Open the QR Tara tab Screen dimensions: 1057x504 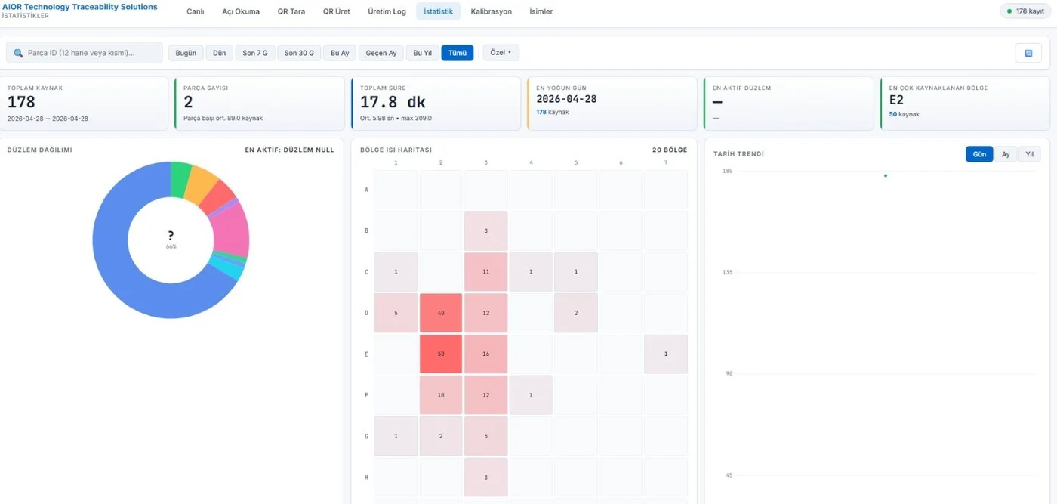click(291, 11)
